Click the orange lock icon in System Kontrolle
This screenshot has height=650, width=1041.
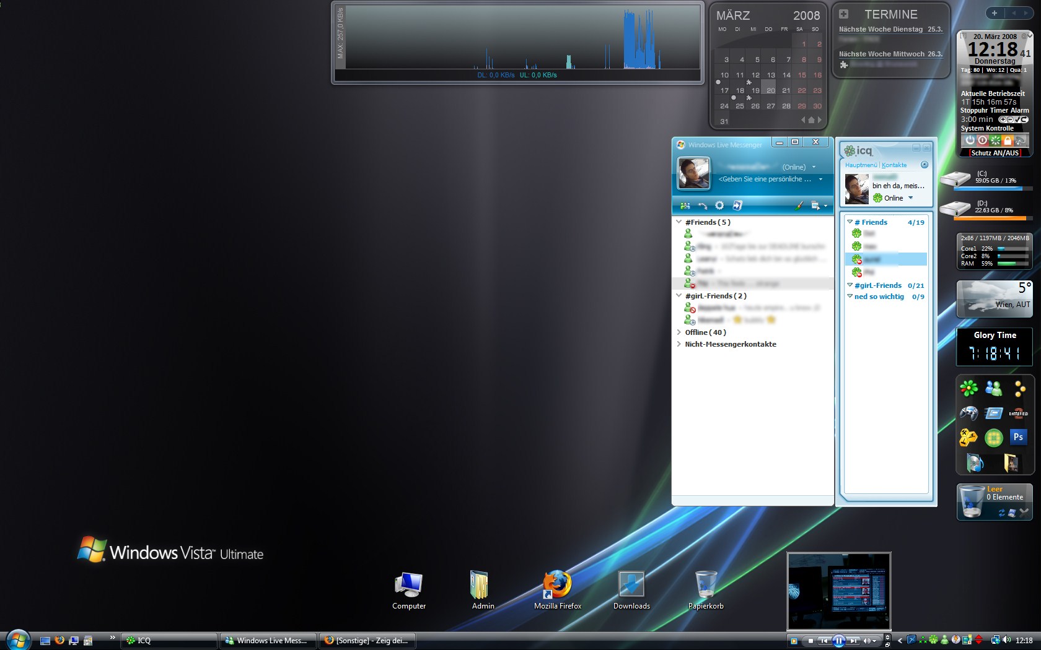pos(1008,141)
